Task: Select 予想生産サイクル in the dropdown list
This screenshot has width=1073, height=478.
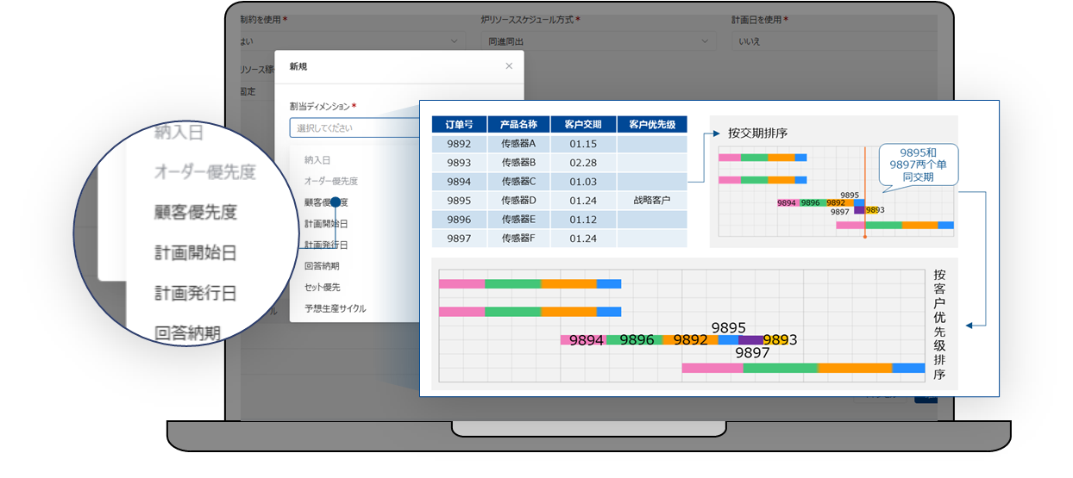Action: [x=335, y=308]
